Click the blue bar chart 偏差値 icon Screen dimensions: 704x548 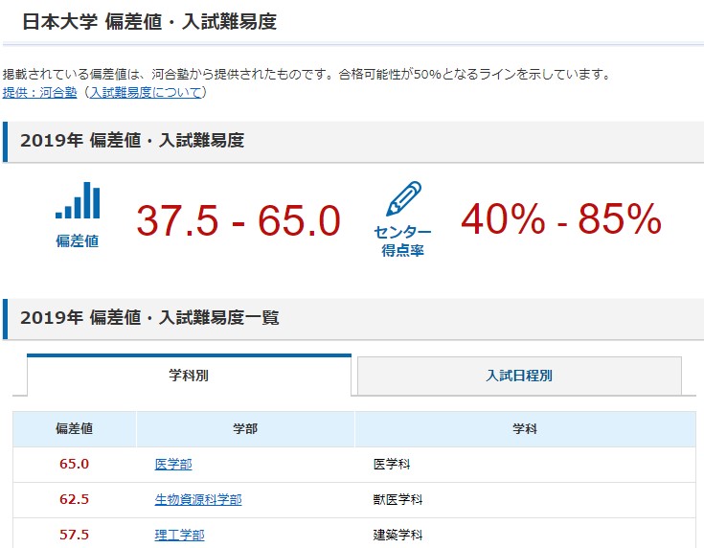(x=78, y=200)
